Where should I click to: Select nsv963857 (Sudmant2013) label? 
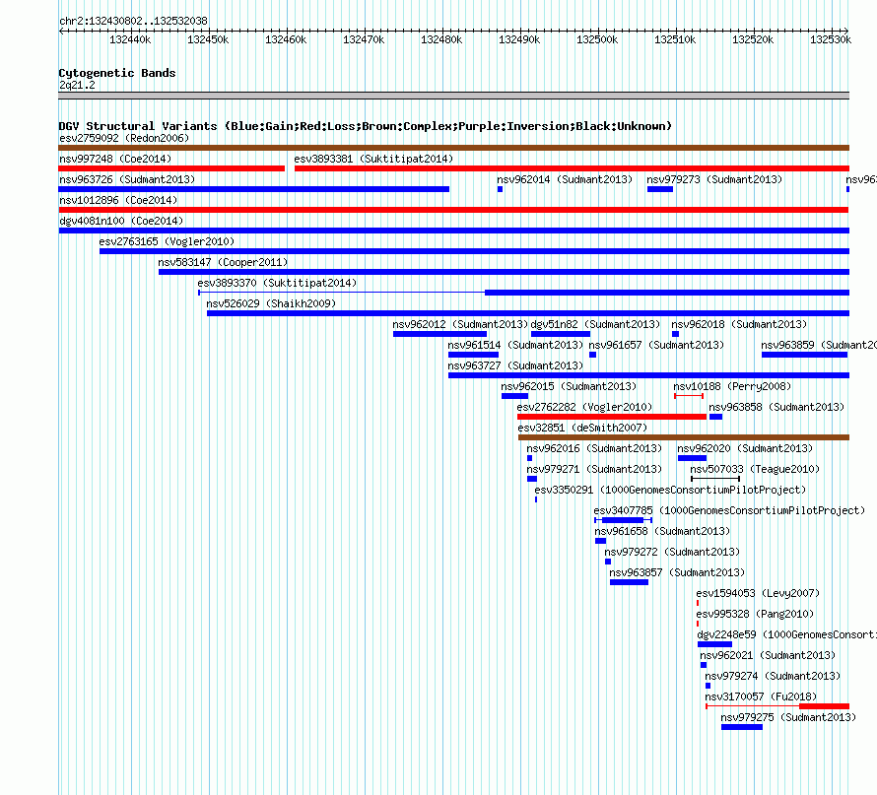tap(677, 572)
